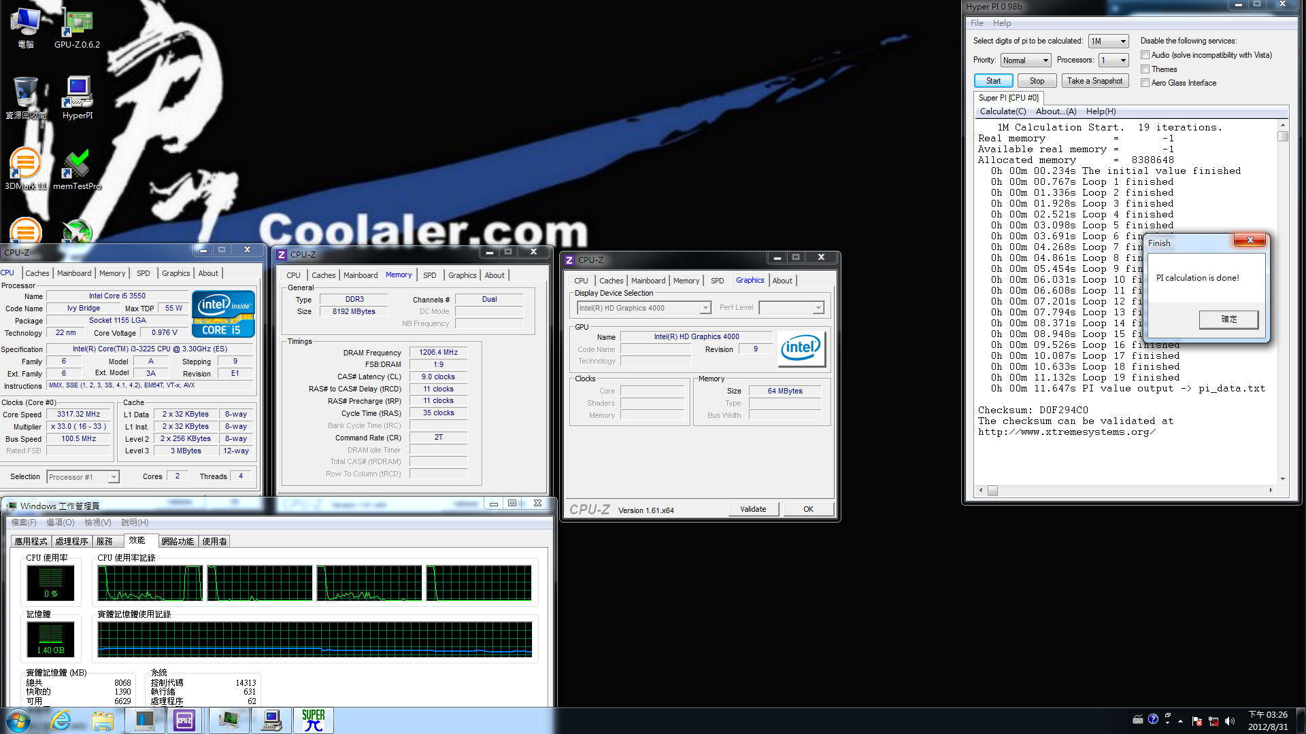Toggle Audio service checkbox in Hyper PI
This screenshot has width=1306, height=734.
[x=1145, y=55]
